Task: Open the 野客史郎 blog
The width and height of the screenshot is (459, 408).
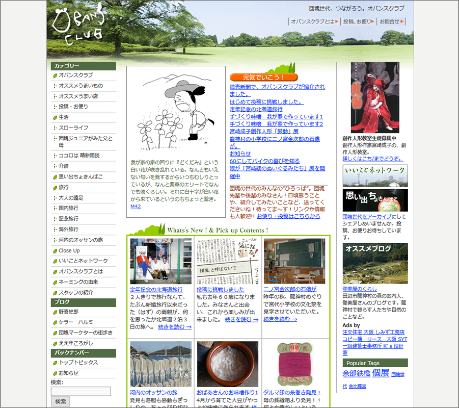Action: [x=68, y=312]
